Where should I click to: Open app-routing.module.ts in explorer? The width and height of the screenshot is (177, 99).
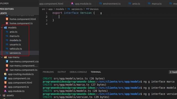21,74
